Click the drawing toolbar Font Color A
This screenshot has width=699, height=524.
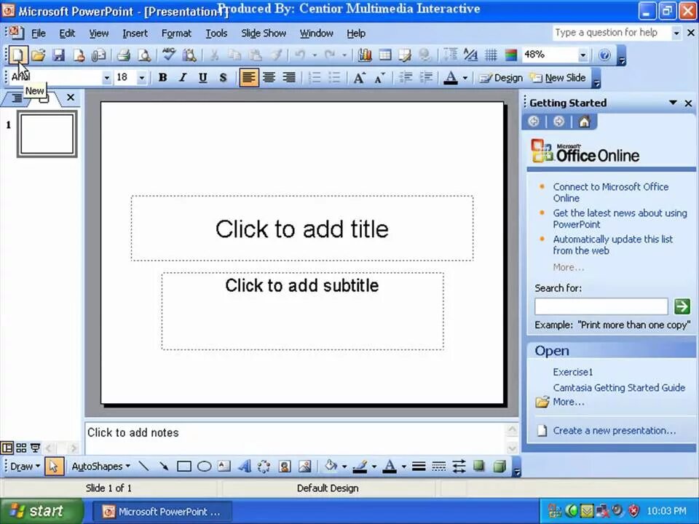point(390,467)
